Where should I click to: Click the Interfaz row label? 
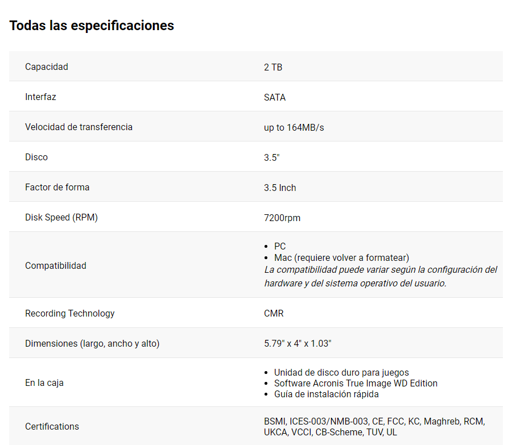[40, 97]
